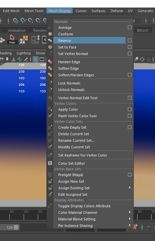The height and width of the screenshot is (241, 155).
Task: Open the Deform menu
Action: pos(117,11)
